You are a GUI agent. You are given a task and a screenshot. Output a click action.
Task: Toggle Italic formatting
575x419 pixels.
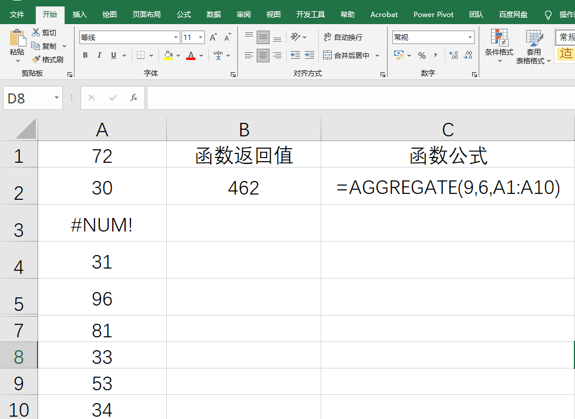pyautogui.click(x=99, y=55)
